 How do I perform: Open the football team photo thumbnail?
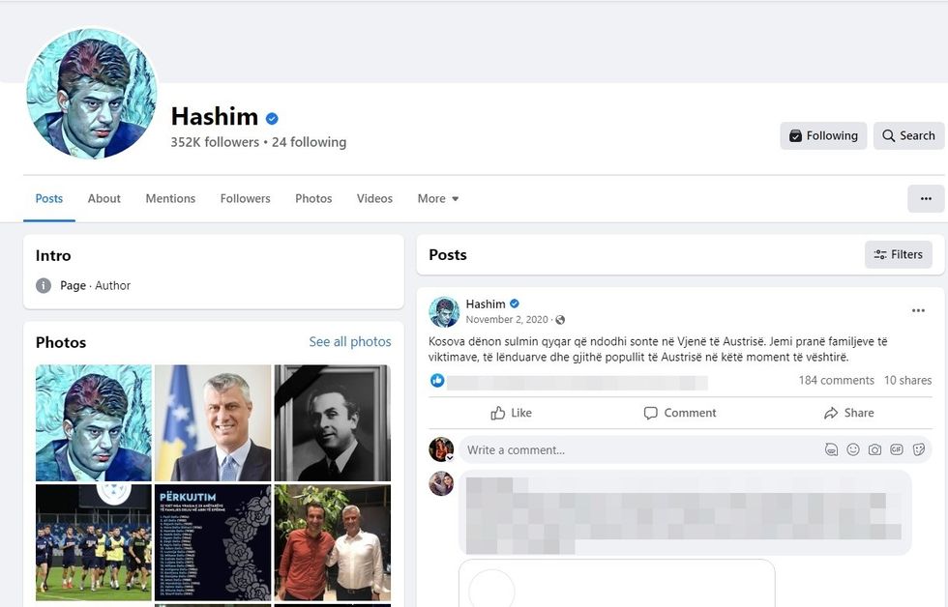tap(94, 542)
